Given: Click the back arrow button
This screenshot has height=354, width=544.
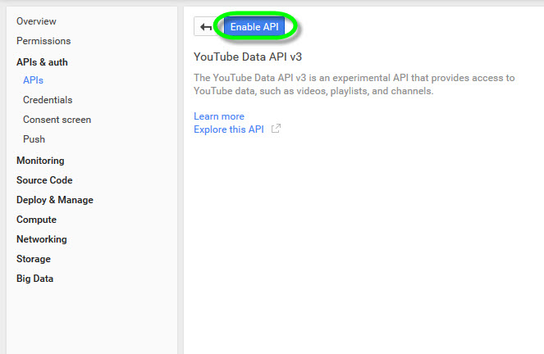Looking at the screenshot, I should pos(205,27).
